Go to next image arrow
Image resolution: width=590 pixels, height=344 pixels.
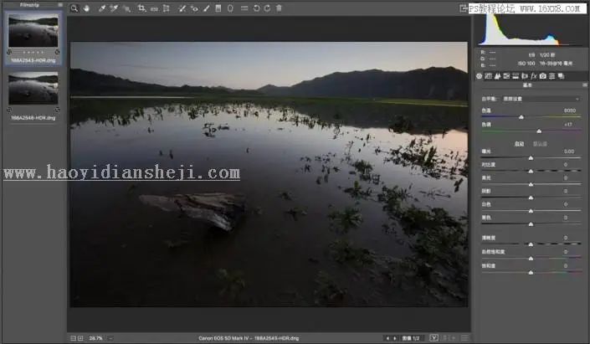pyautogui.click(x=395, y=338)
